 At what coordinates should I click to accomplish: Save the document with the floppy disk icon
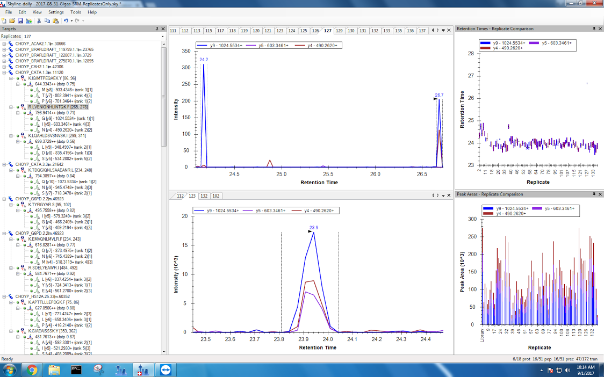(x=20, y=20)
